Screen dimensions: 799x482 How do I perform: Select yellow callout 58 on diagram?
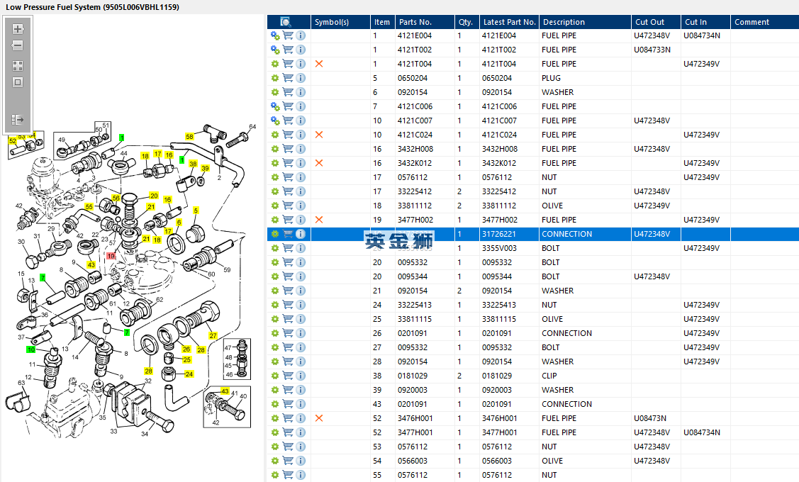[189, 137]
